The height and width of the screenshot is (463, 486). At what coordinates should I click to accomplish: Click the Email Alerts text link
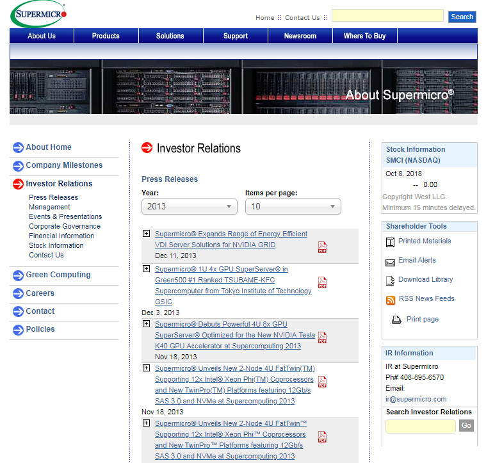[417, 261]
